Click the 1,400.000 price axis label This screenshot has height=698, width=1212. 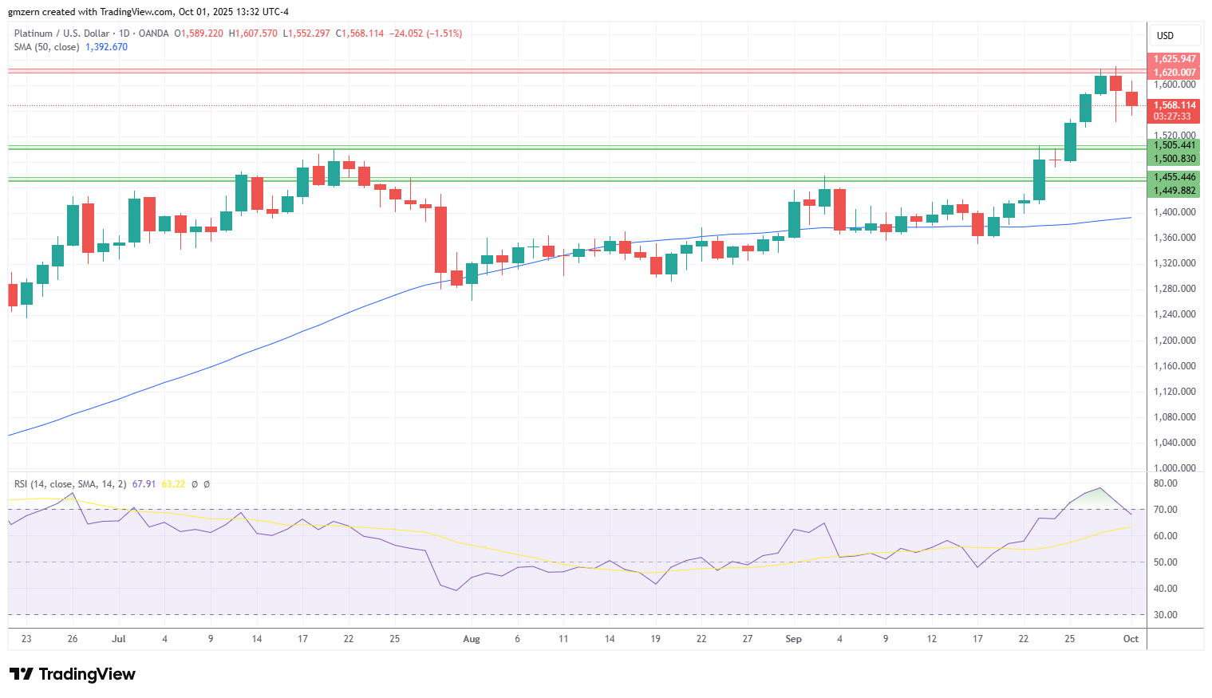pos(1174,212)
